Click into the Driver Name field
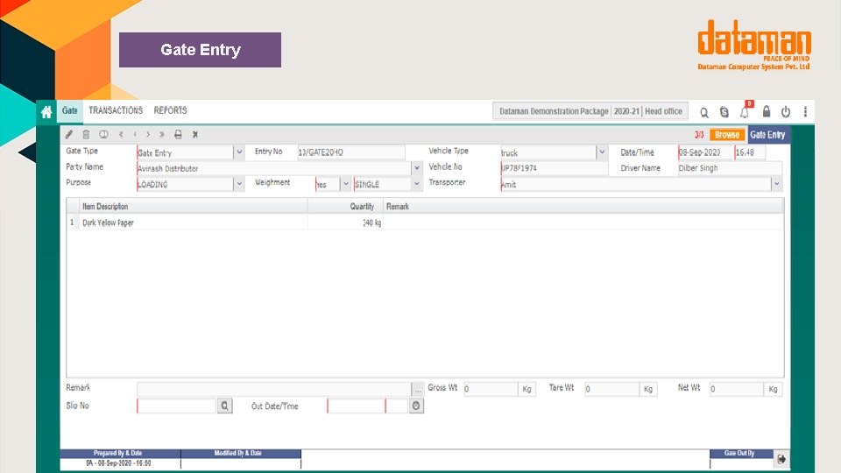 pos(730,168)
